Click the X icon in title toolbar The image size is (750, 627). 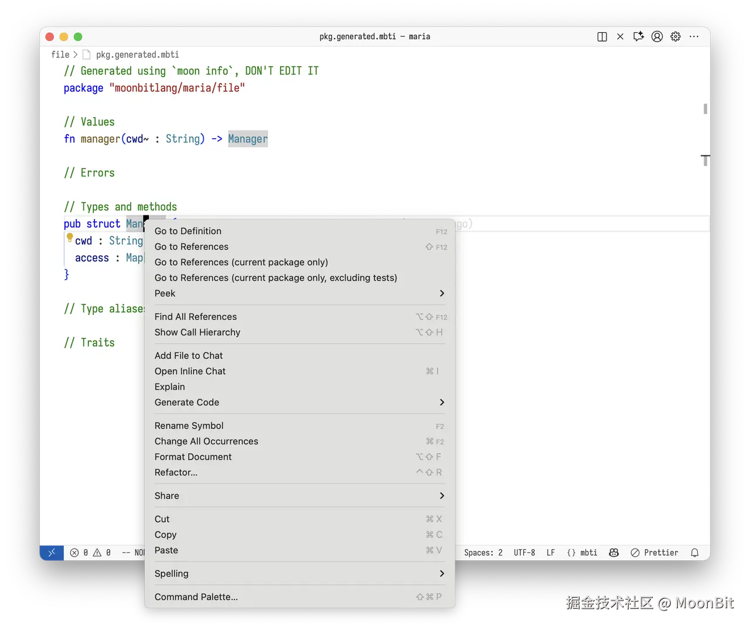(620, 37)
